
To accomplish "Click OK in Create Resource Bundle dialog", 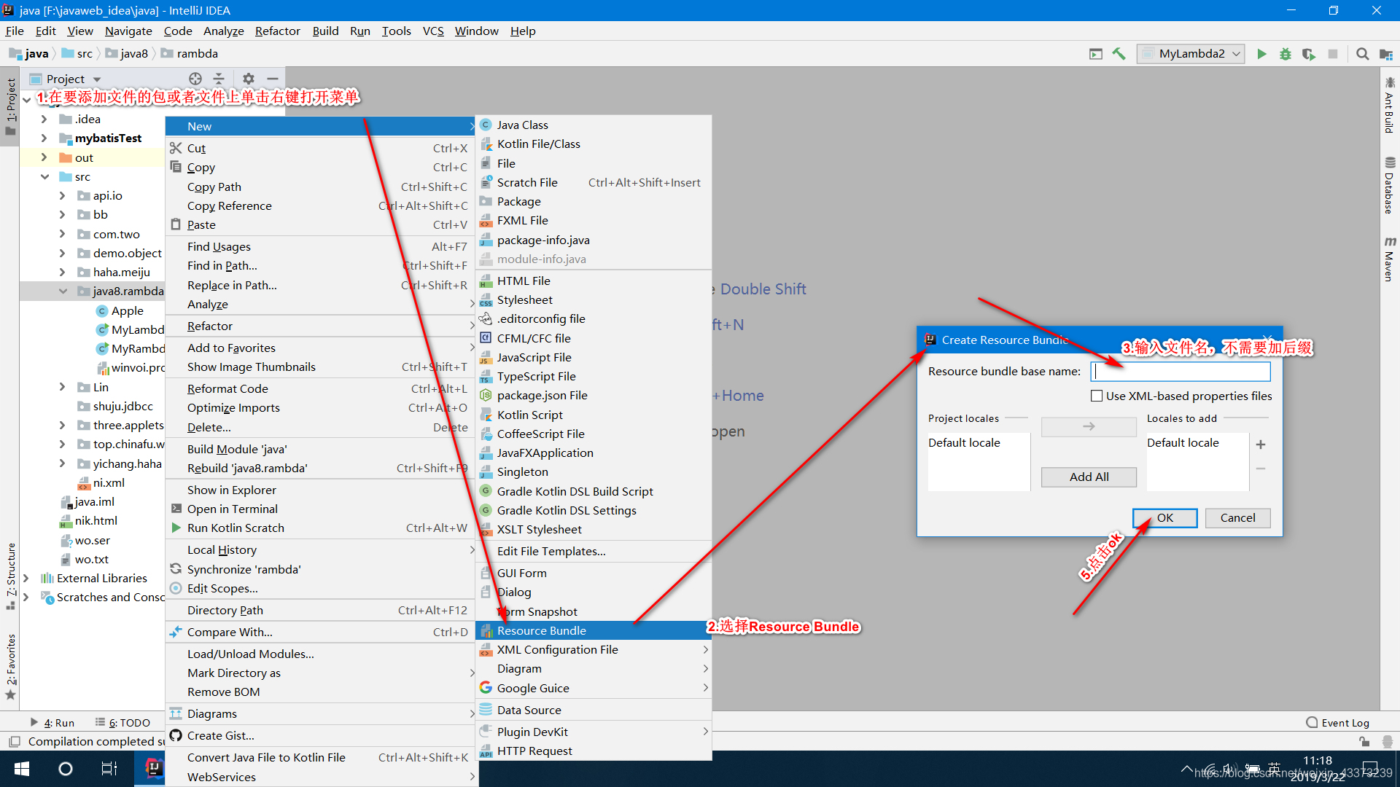I will click(x=1165, y=518).
